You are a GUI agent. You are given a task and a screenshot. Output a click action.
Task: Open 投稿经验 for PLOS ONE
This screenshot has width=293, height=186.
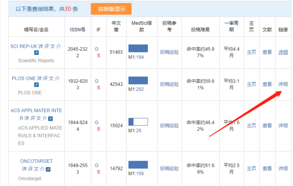[169, 84]
